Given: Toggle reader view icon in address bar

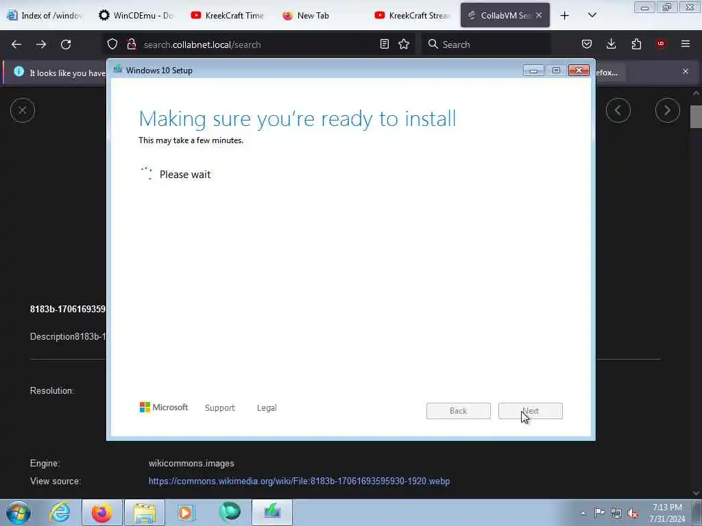Looking at the screenshot, I should pos(384,45).
